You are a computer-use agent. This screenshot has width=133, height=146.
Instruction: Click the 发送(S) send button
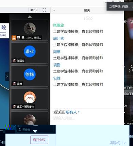(x=115, y=143)
